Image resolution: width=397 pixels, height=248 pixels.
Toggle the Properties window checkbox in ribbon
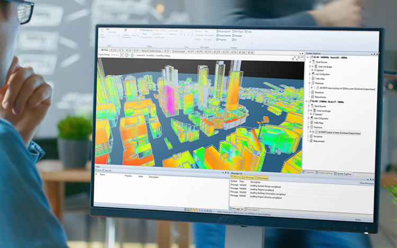[218, 40]
